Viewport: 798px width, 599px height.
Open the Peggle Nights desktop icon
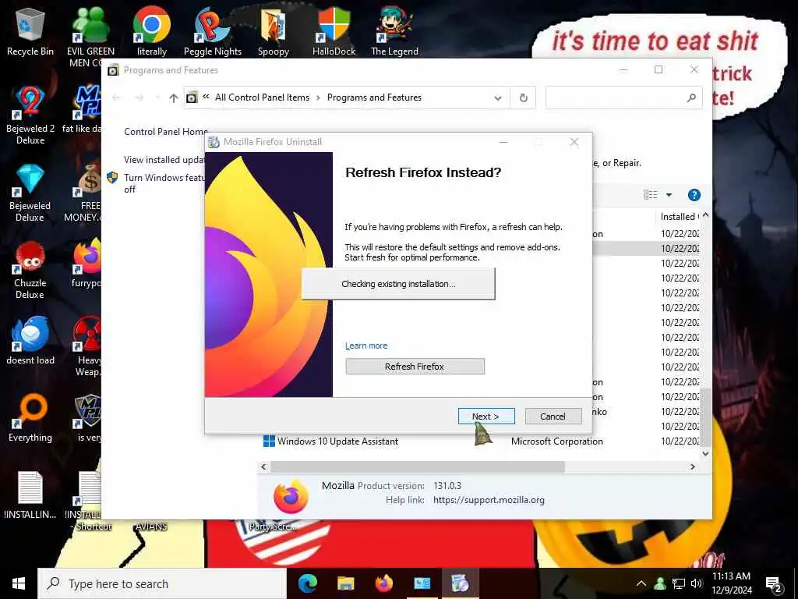pos(213,31)
